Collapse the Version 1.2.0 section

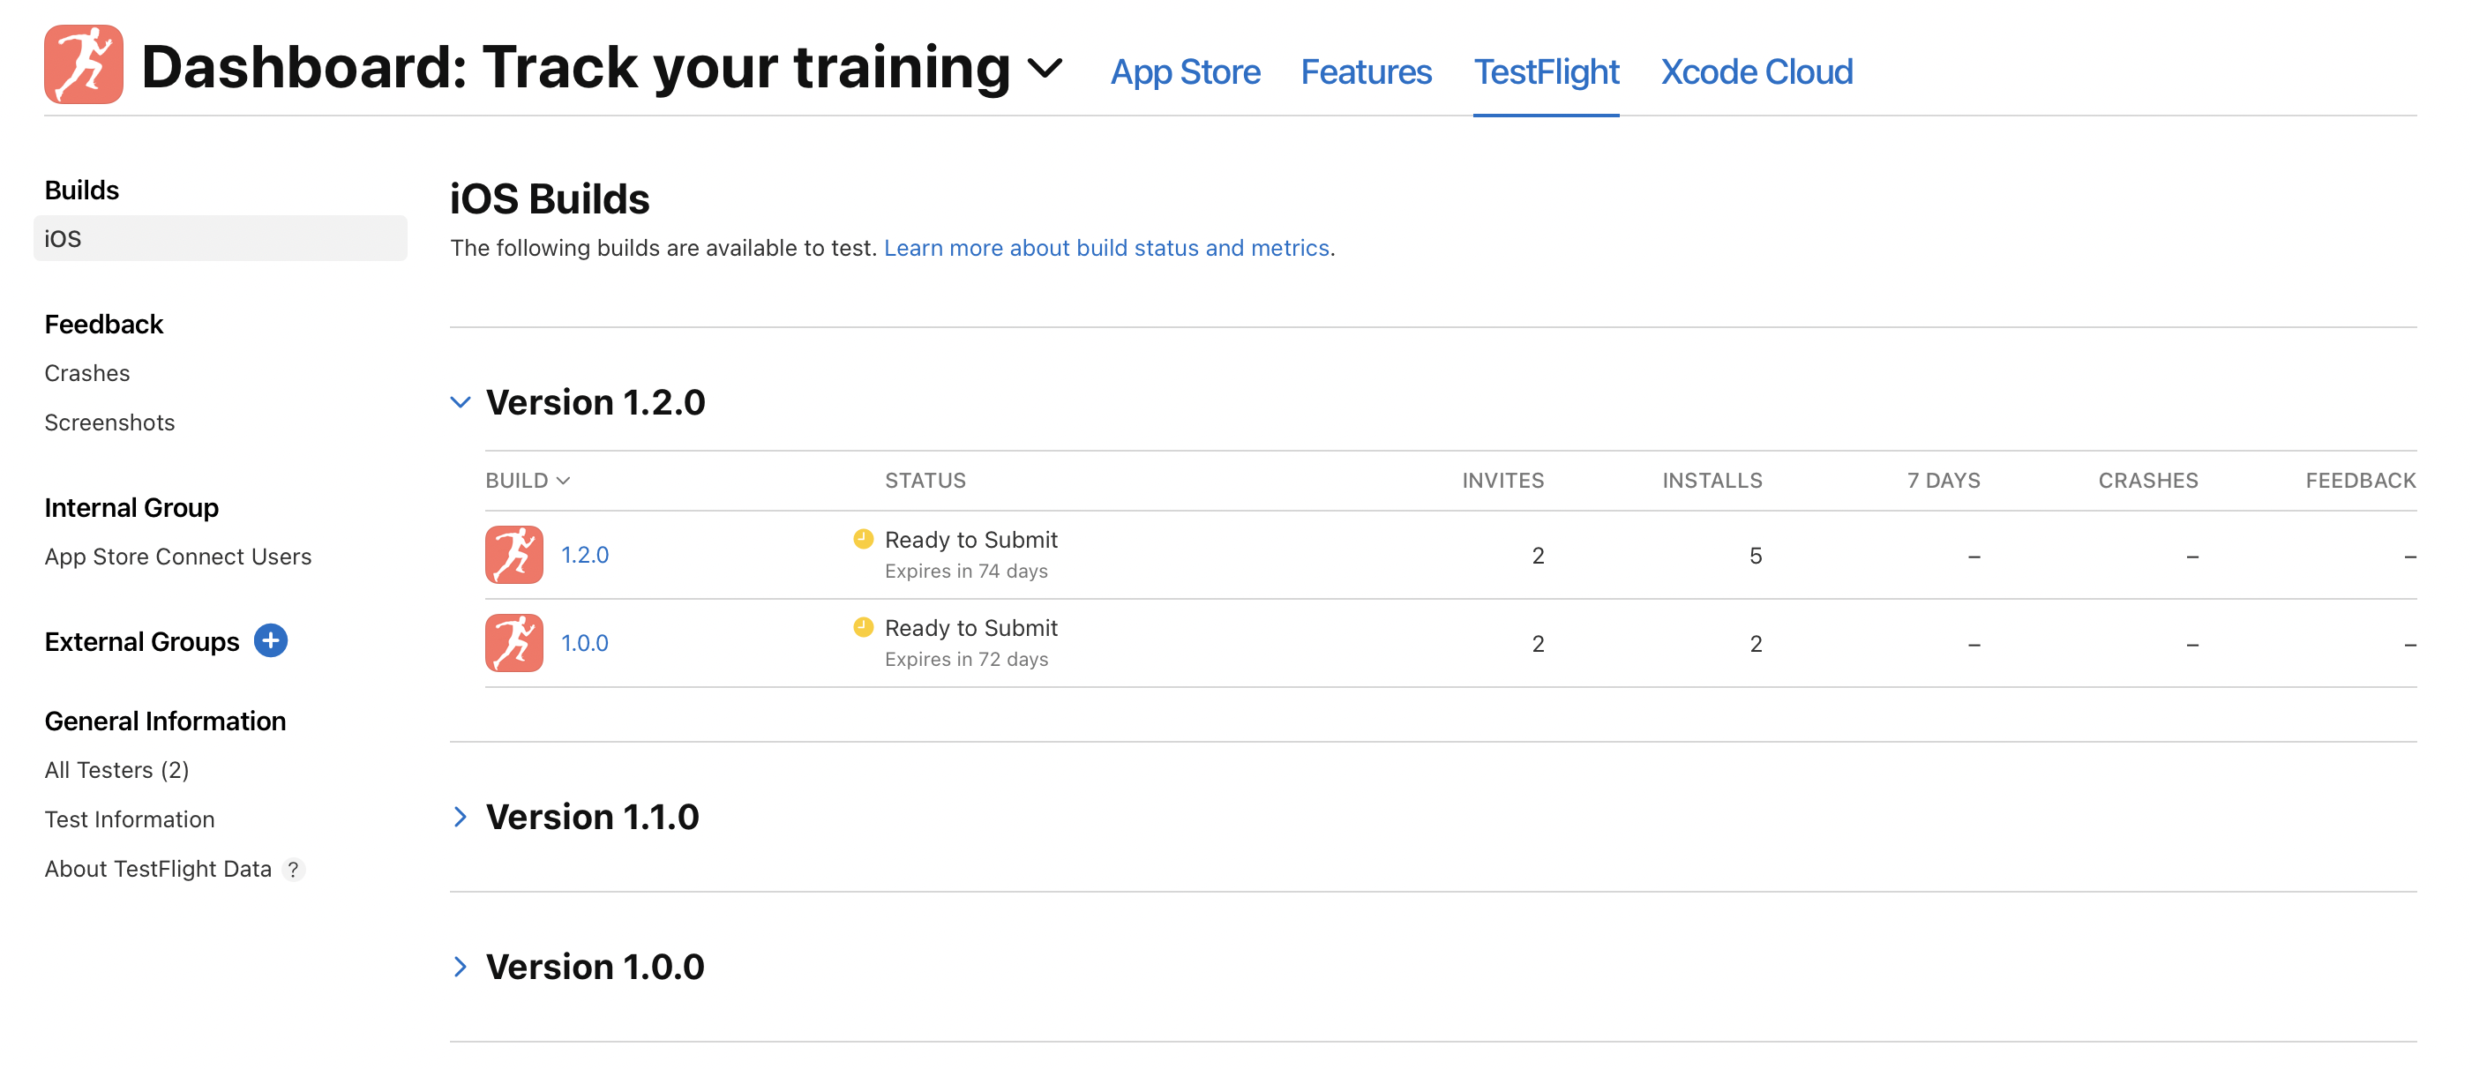point(461,402)
